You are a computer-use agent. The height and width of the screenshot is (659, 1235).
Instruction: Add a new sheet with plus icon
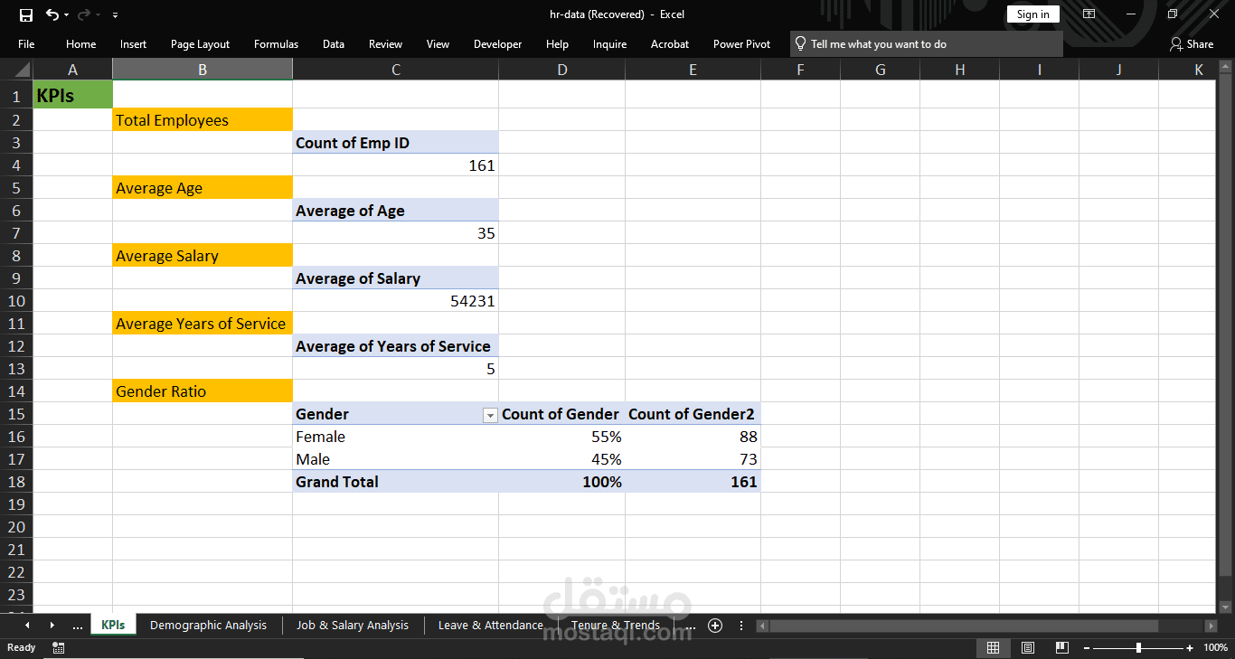click(715, 626)
